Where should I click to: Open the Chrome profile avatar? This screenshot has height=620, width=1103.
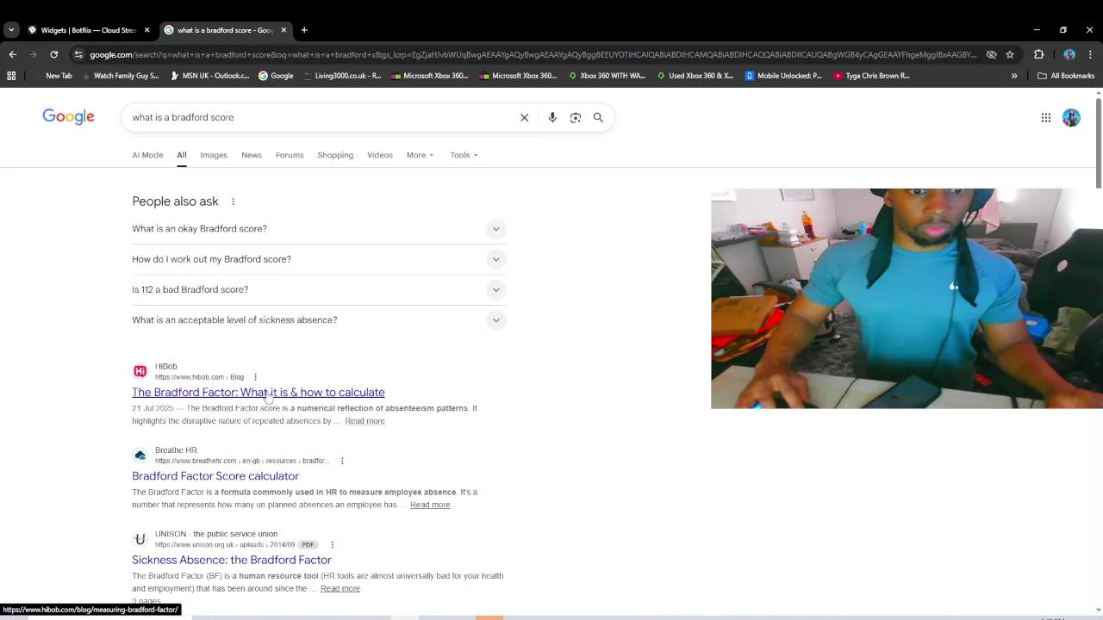click(1069, 54)
